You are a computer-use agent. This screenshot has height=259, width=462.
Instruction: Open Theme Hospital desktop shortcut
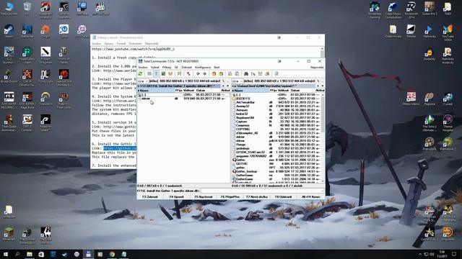click(x=448, y=123)
